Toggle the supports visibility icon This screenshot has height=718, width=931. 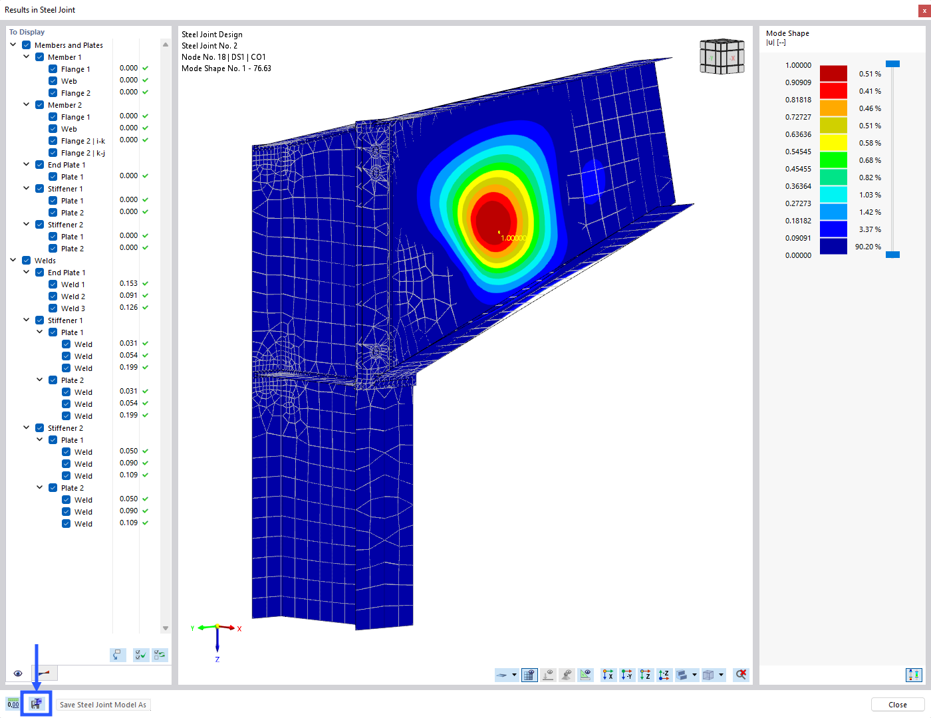(567, 675)
